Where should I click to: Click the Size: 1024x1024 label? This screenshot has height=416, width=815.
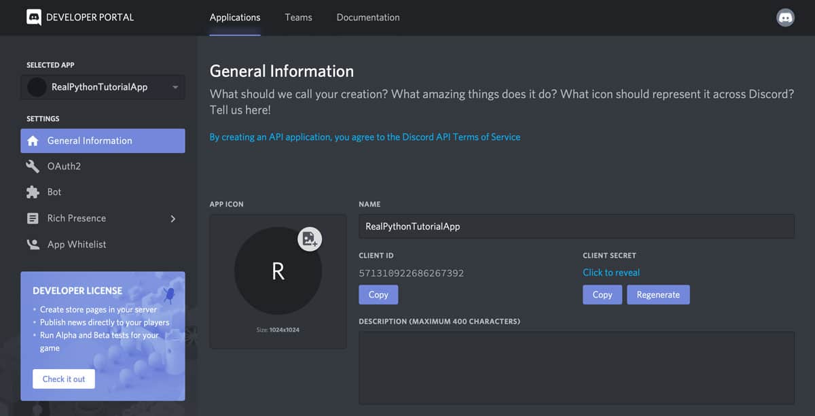tap(278, 330)
